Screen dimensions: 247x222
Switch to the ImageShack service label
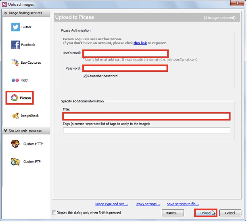pyautogui.click(x=30, y=116)
